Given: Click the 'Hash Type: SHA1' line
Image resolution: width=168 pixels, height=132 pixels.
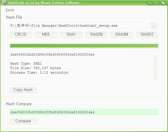Looking at the screenshot, I should (26, 63).
